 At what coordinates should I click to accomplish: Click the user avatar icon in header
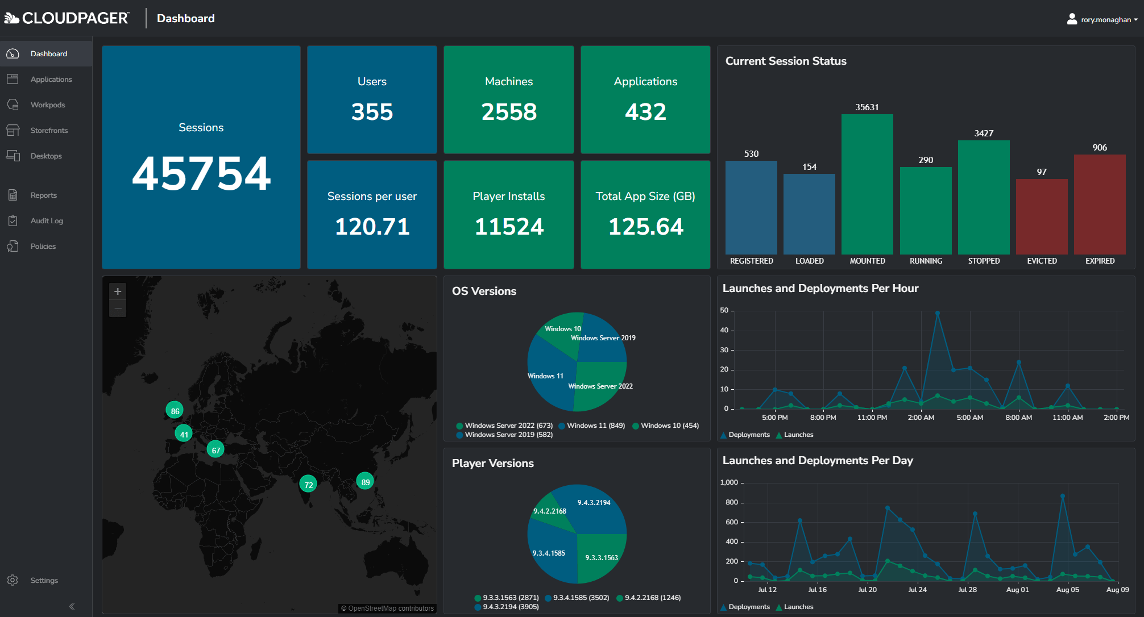pos(1072,19)
